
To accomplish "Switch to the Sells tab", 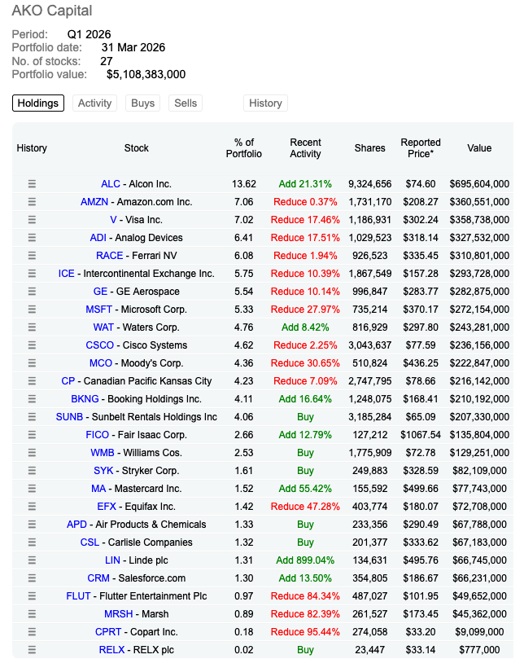I will (186, 103).
